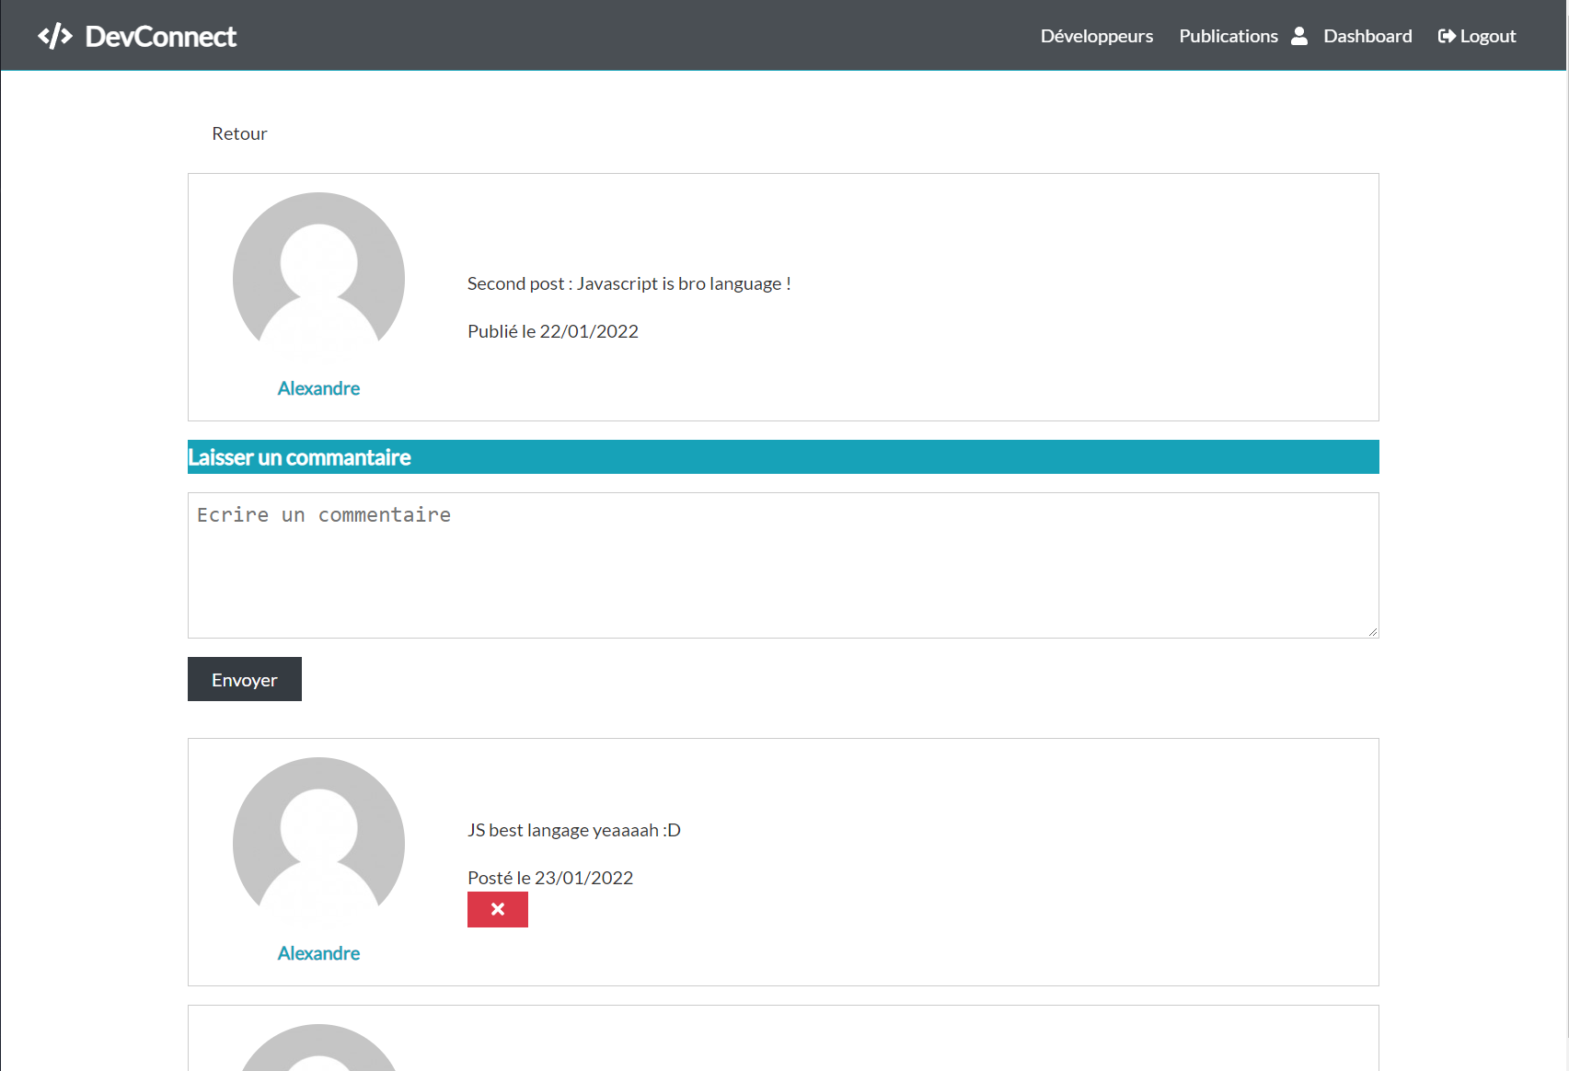Select the user profile person icon in navbar

1299,35
